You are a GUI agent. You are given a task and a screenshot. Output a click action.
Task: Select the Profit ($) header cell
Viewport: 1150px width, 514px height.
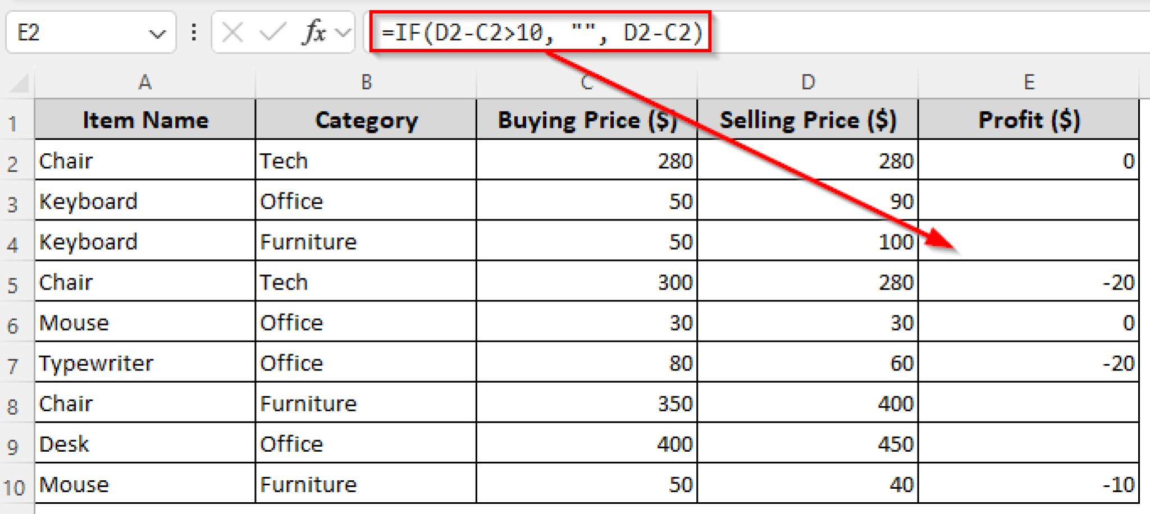(1029, 120)
